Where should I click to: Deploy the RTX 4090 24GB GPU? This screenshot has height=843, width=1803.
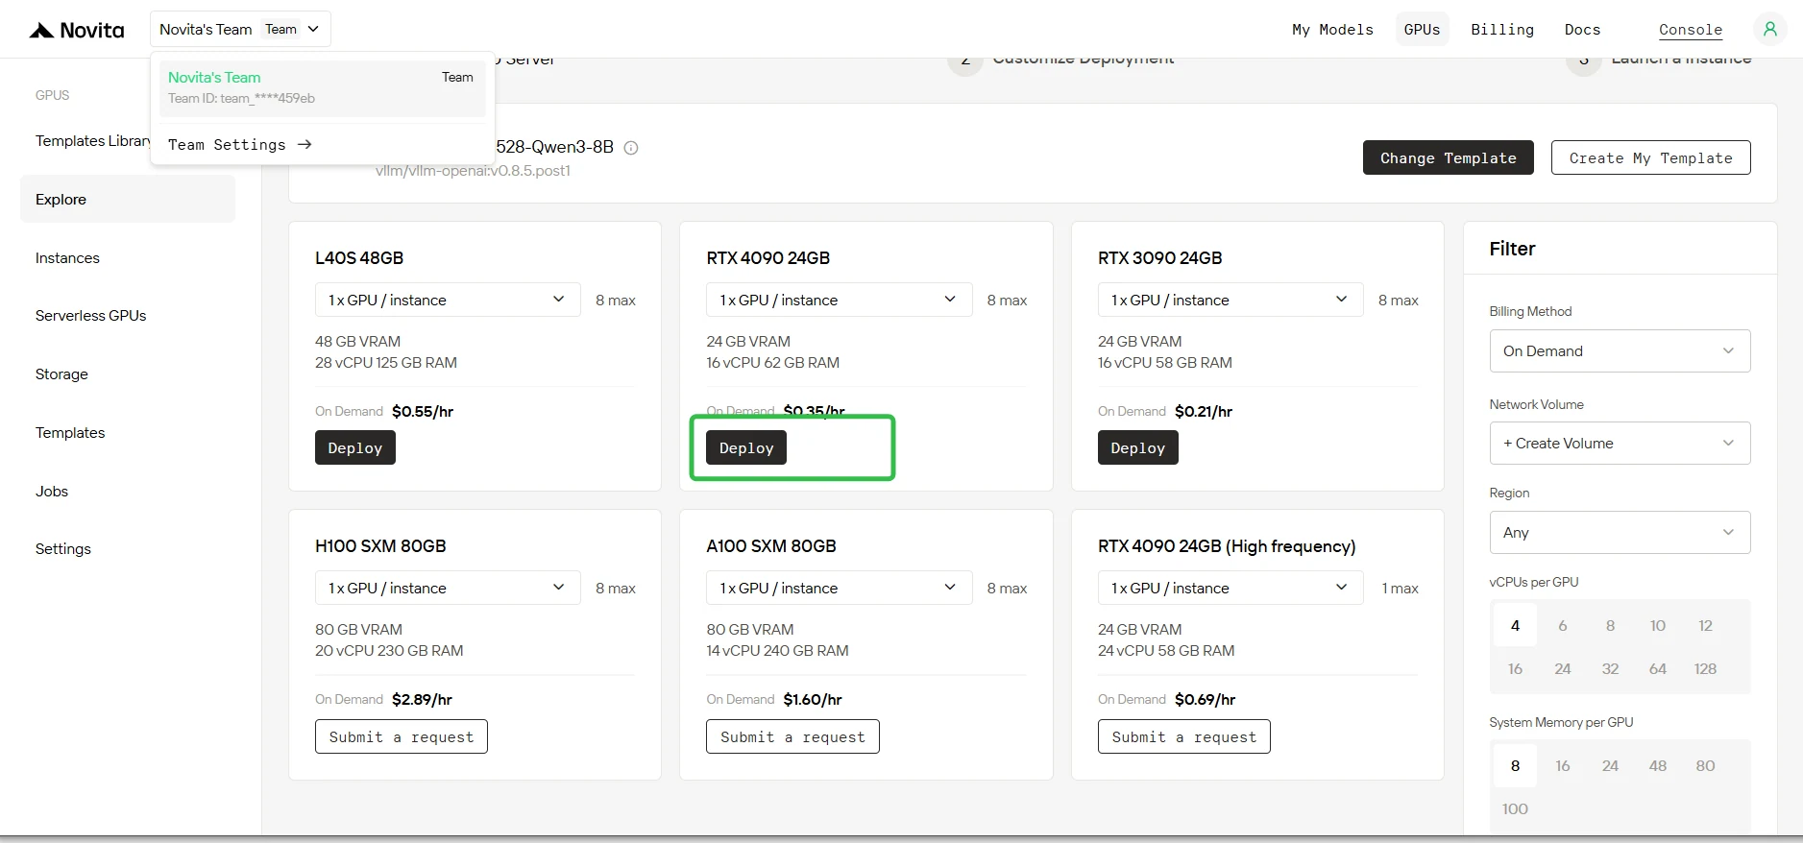[746, 447]
